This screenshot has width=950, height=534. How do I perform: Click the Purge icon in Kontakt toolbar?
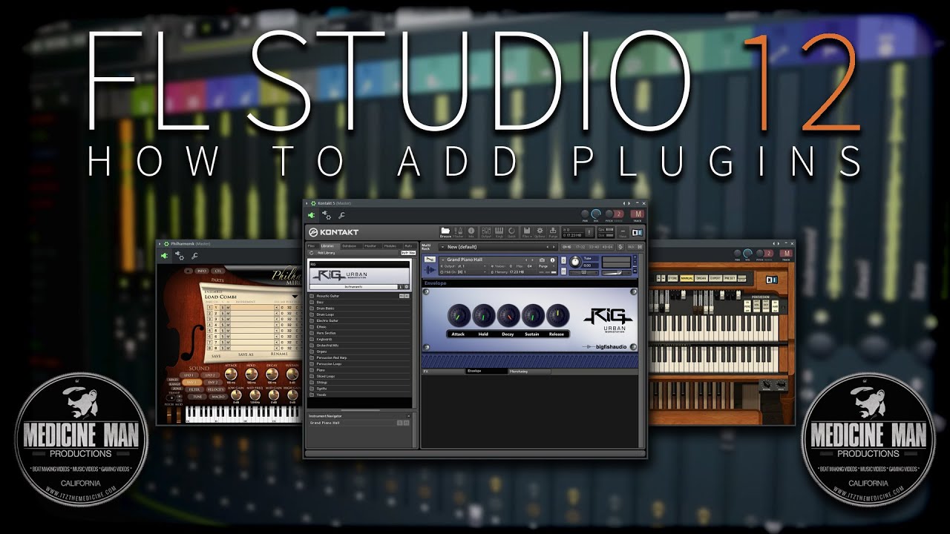click(x=553, y=231)
